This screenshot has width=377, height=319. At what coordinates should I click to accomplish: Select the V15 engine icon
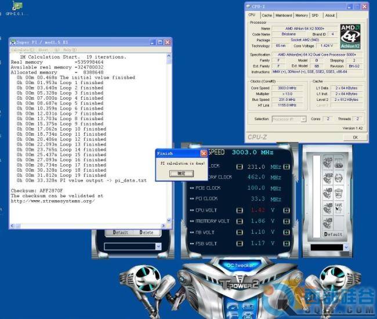pyautogui.click(x=328, y=163)
